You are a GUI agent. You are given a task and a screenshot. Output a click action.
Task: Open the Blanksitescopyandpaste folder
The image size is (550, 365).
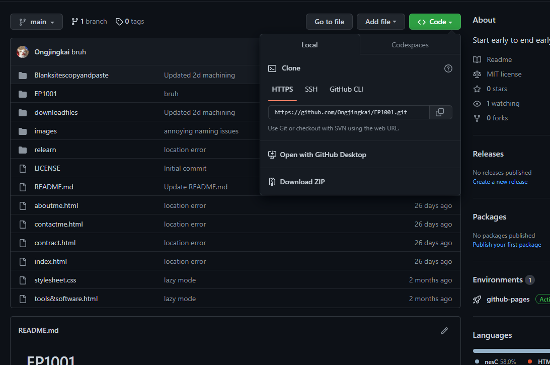coord(71,75)
